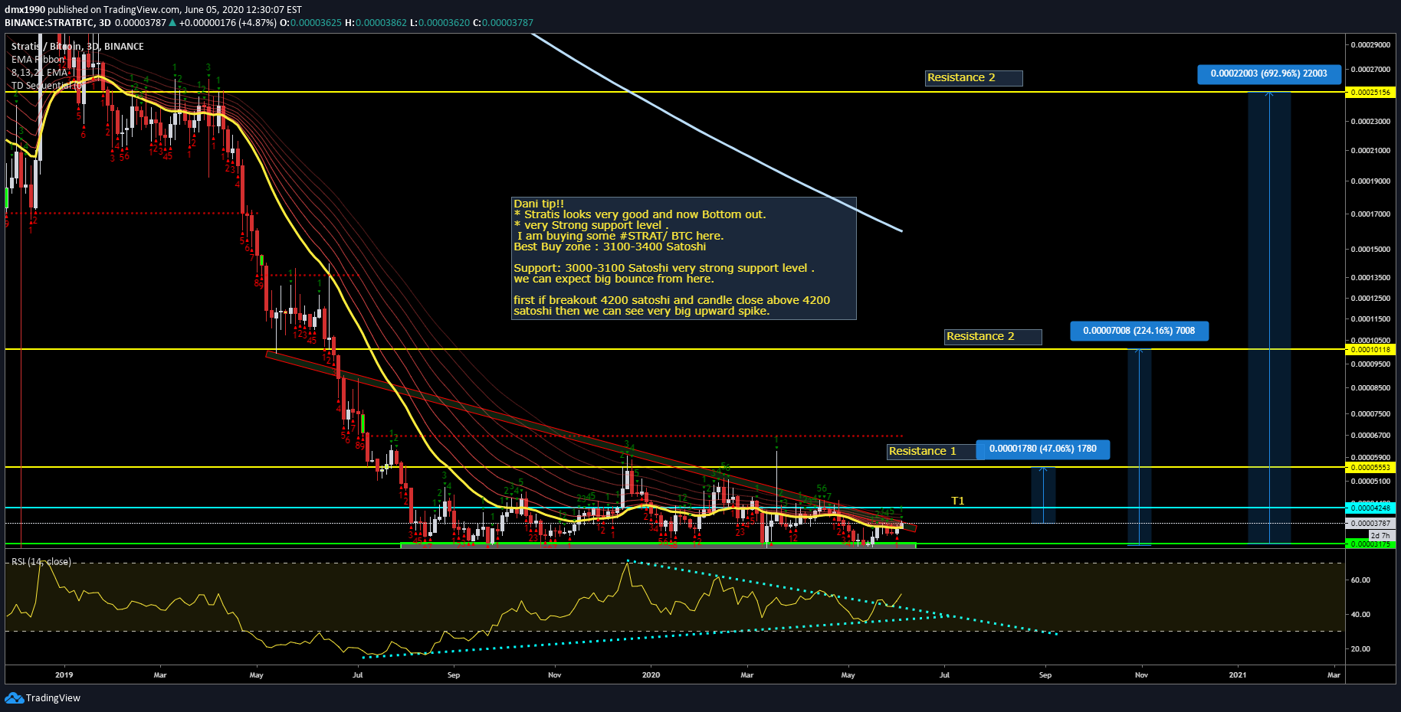
Task: Select the '8,13,21 EMA' indicator legend
Action: (39, 72)
